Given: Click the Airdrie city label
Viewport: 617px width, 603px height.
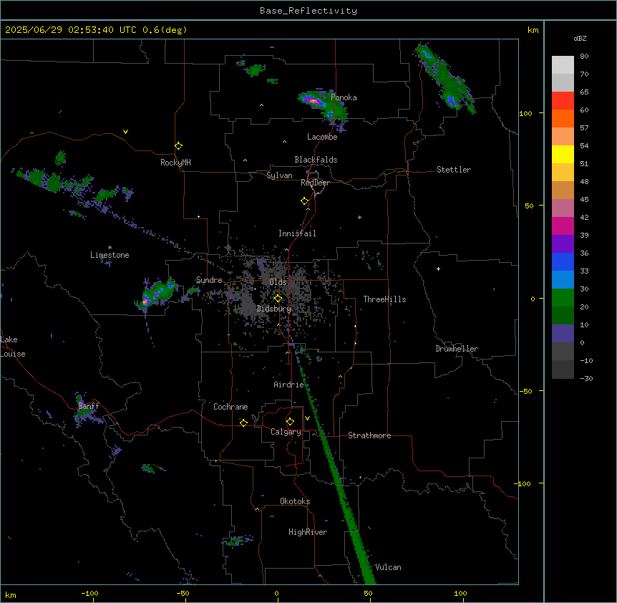Looking at the screenshot, I should [289, 385].
